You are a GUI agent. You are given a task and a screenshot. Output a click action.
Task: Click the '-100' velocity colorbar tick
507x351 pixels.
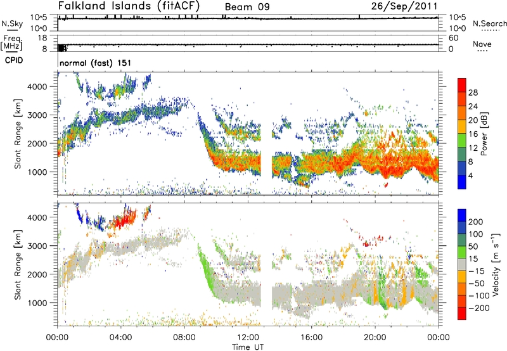point(479,295)
